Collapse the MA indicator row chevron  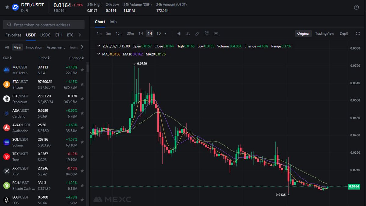coord(99,54)
